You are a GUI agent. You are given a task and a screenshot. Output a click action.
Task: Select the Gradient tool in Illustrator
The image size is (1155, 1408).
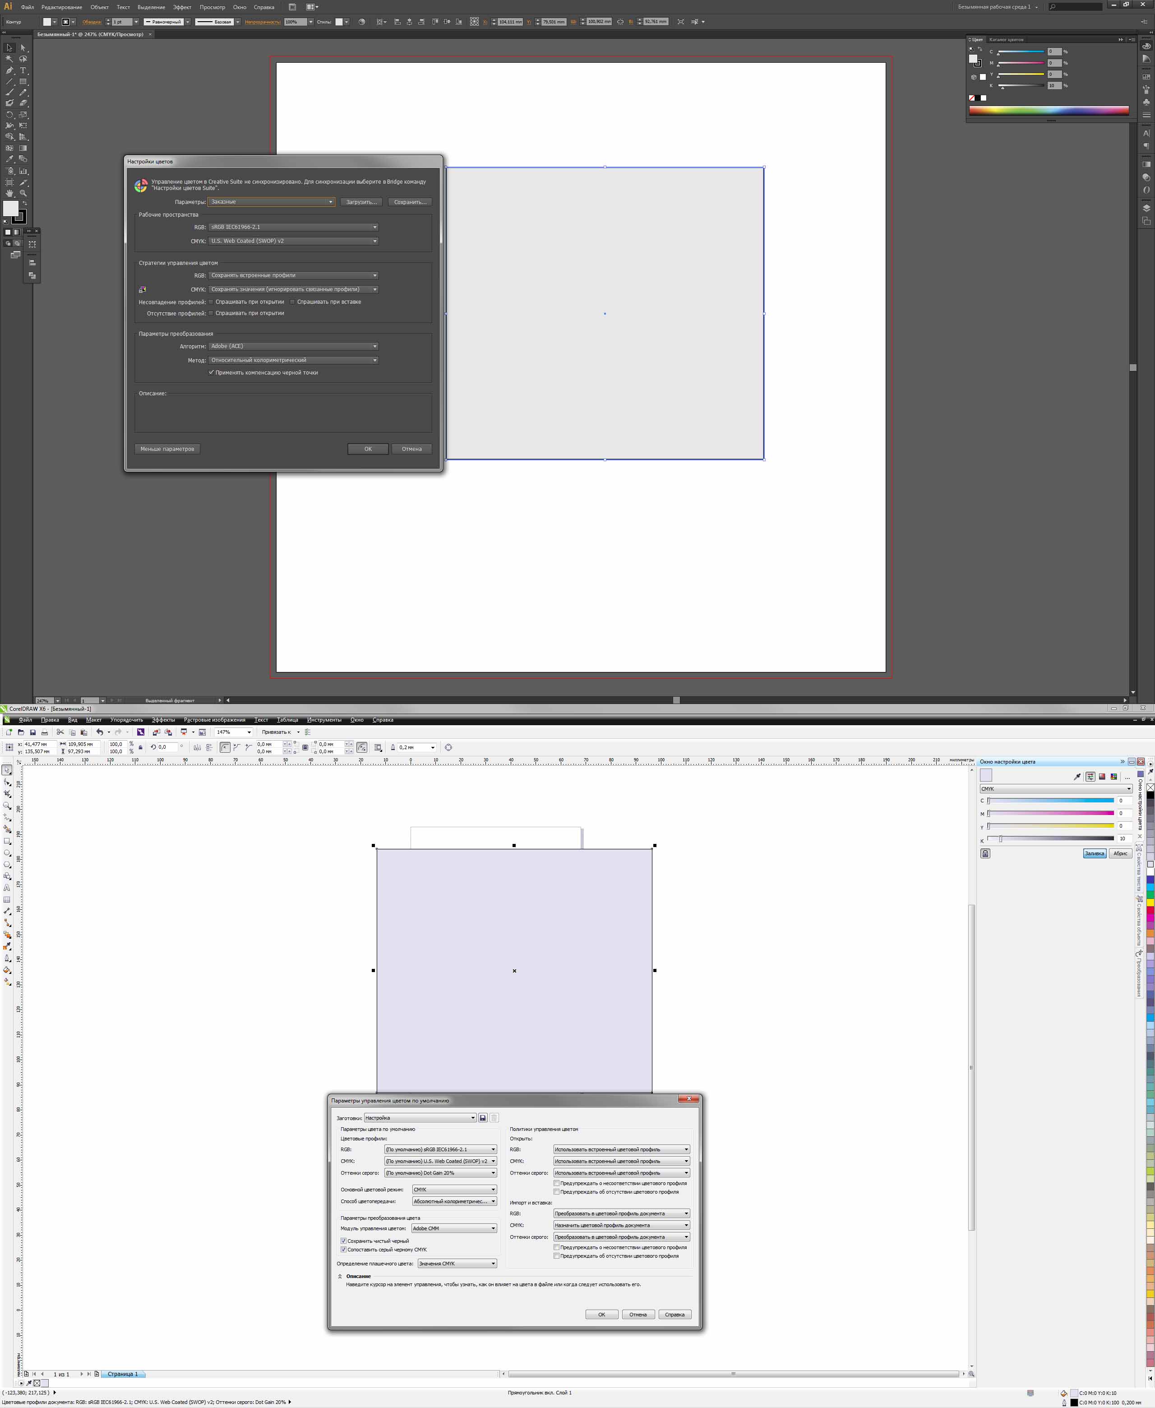pos(23,148)
